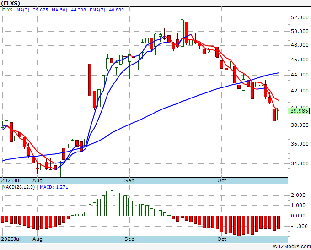Click the MA(3) indicator label
Screen dimensions: 311x250
(x=23, y=10)
